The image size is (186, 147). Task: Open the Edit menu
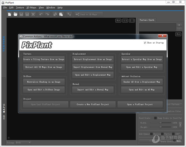pos(11,7)
